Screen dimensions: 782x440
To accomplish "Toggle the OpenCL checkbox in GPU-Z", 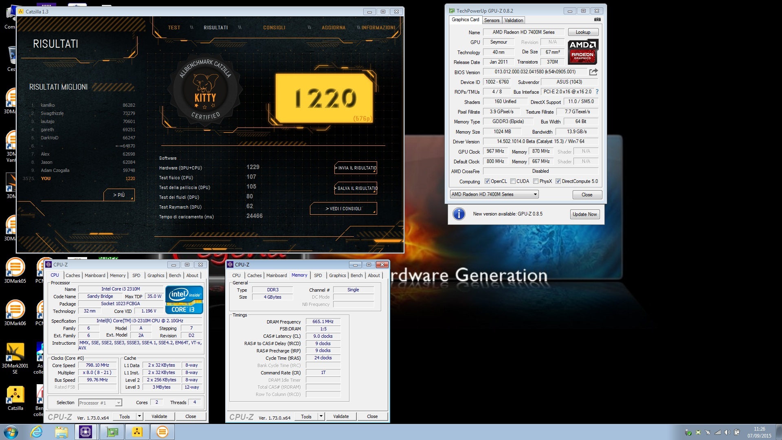I will click(487, 181).
